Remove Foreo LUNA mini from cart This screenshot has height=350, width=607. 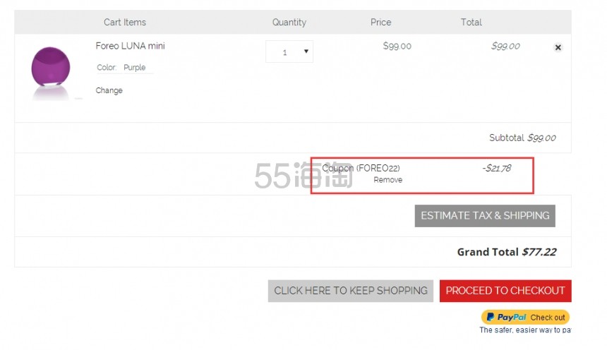point(558,47)
